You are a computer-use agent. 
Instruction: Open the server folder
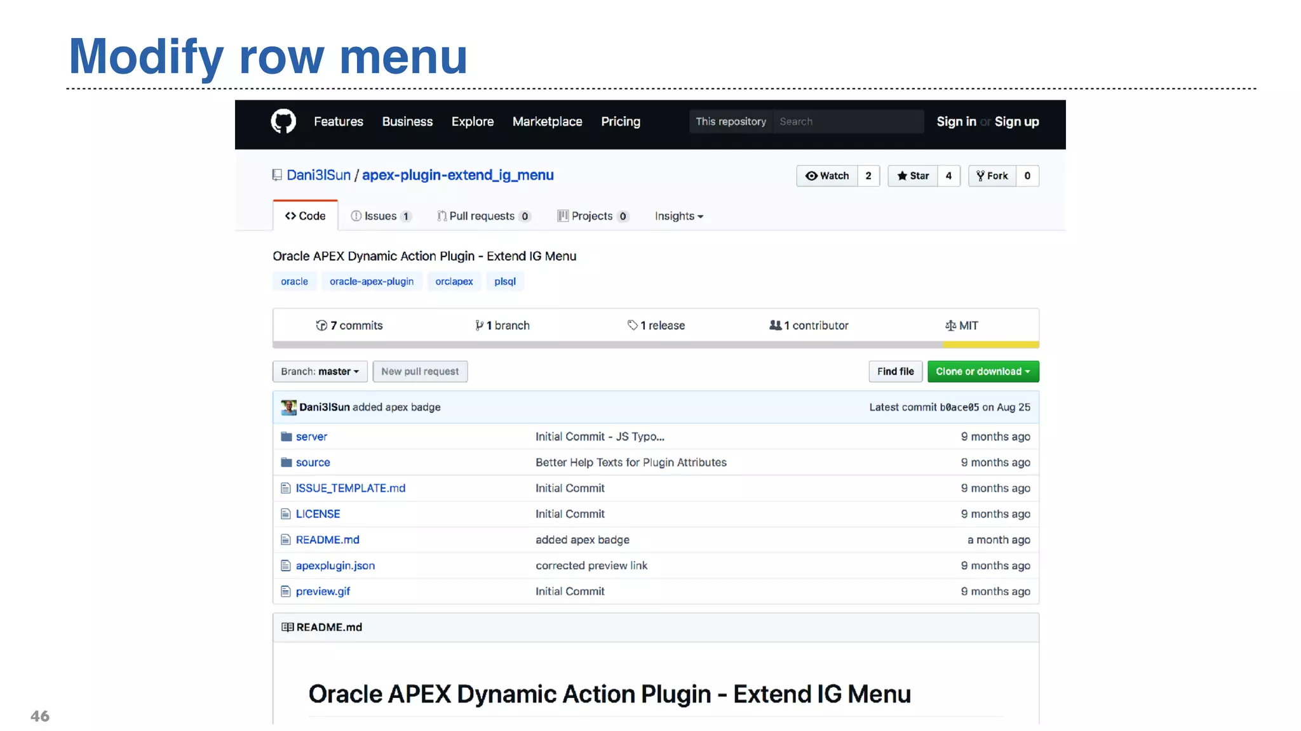pyautogui.click(x=311, y=437)
